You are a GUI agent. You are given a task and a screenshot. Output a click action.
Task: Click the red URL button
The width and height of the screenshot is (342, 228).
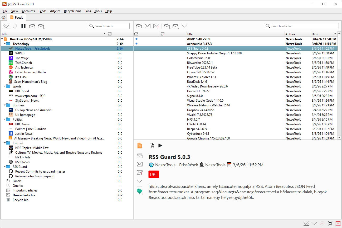pyautogui.click(x=154, y=175)
